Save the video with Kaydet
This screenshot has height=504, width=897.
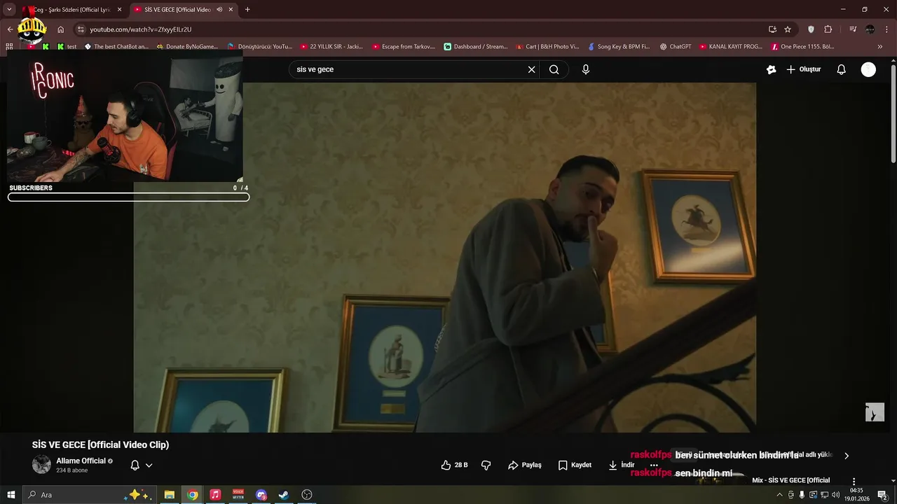[x=575, y=465]
